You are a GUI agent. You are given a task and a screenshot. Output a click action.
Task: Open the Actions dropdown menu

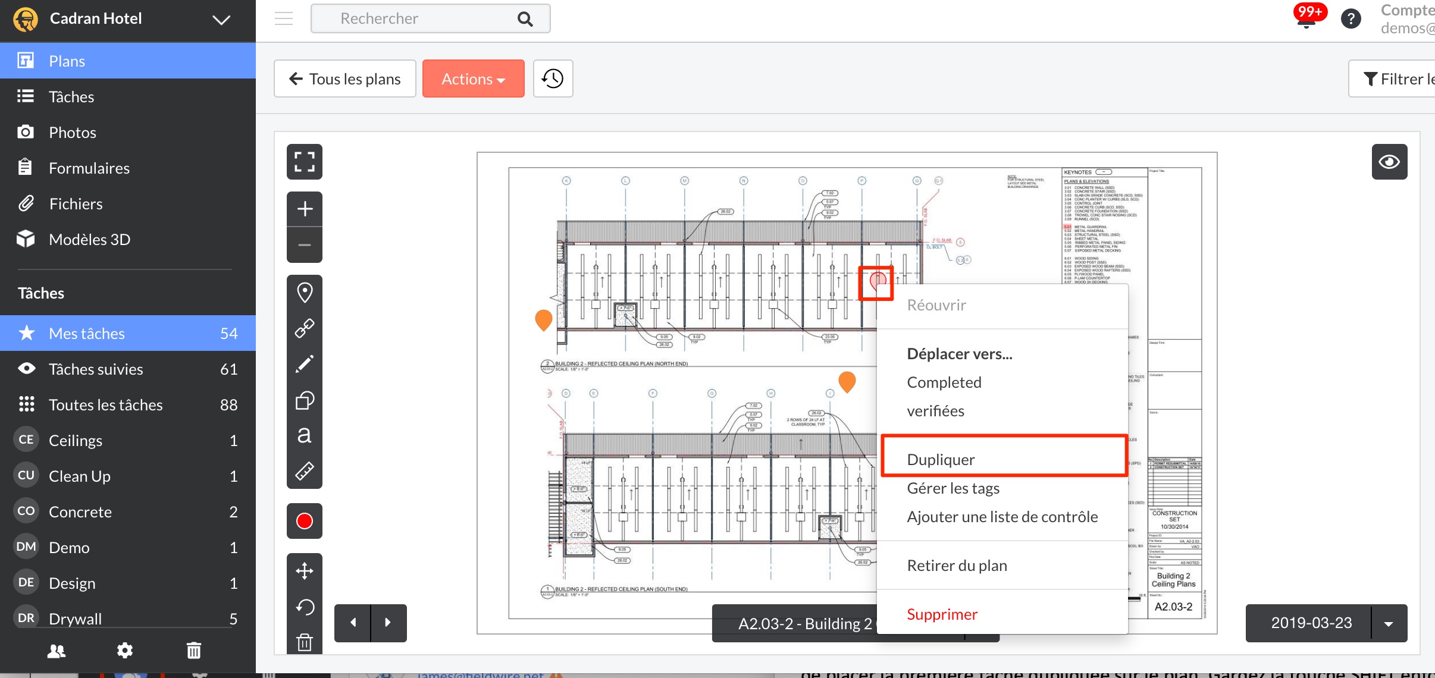click(473, 79)
